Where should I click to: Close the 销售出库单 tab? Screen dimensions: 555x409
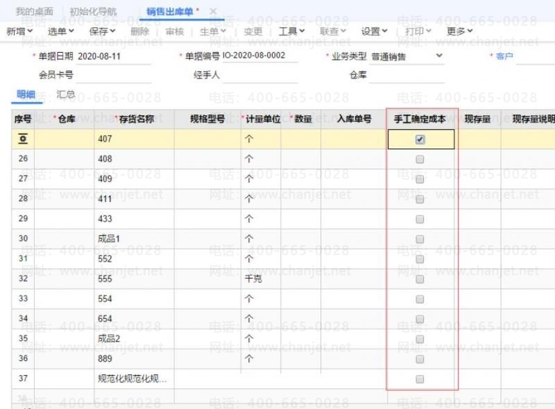click(213, 11)
